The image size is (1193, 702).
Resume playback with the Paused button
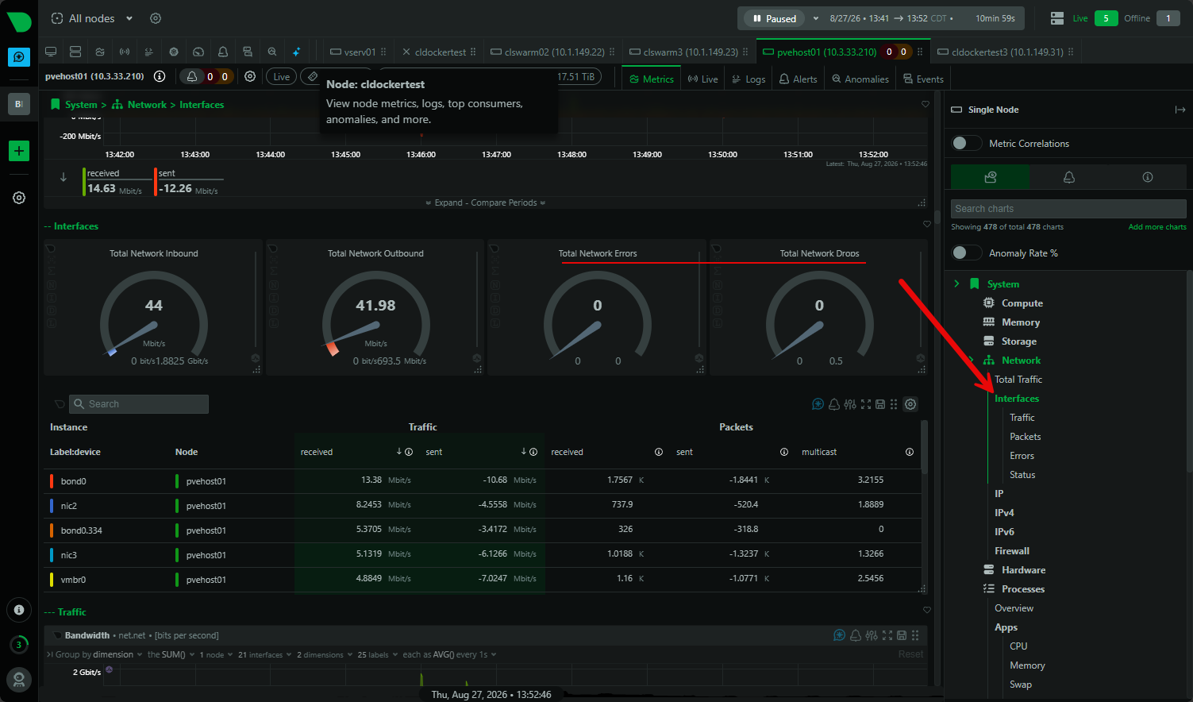774,18
